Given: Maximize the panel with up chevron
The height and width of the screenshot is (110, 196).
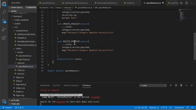Looking at the screenshot, I should tap(187, 85).
